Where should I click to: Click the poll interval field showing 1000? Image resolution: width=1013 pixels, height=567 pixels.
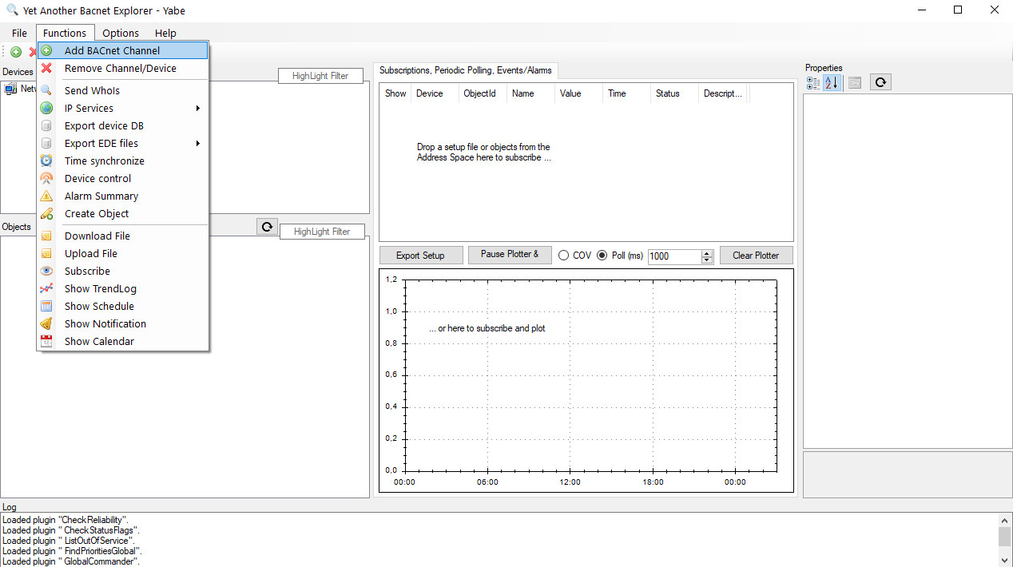[674, 256]
